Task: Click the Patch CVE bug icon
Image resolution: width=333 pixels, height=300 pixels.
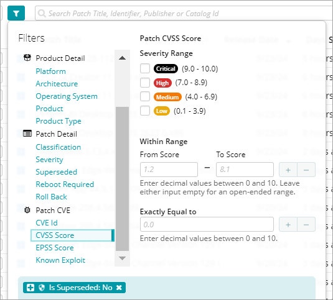Action: click(27, 210)
